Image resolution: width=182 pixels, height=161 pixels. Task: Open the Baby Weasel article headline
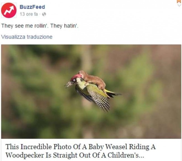[x=81, y=151]
